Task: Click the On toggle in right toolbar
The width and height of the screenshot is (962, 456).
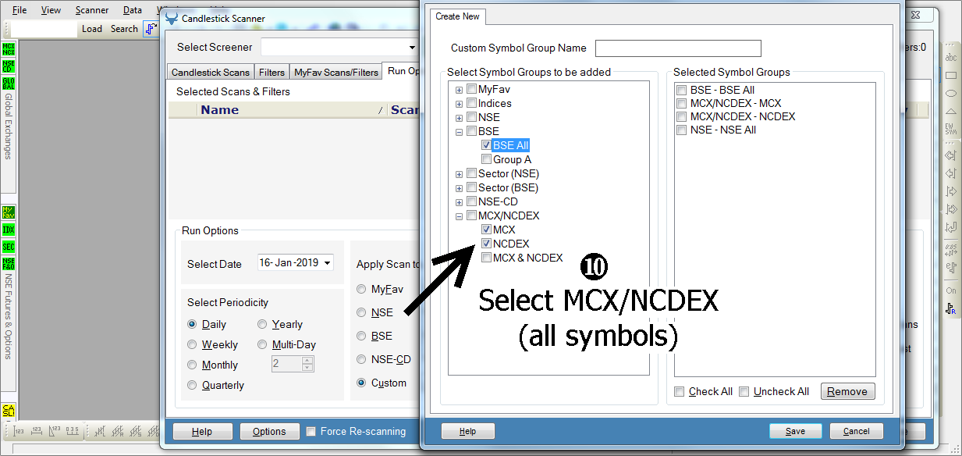Action: [951, 291]
